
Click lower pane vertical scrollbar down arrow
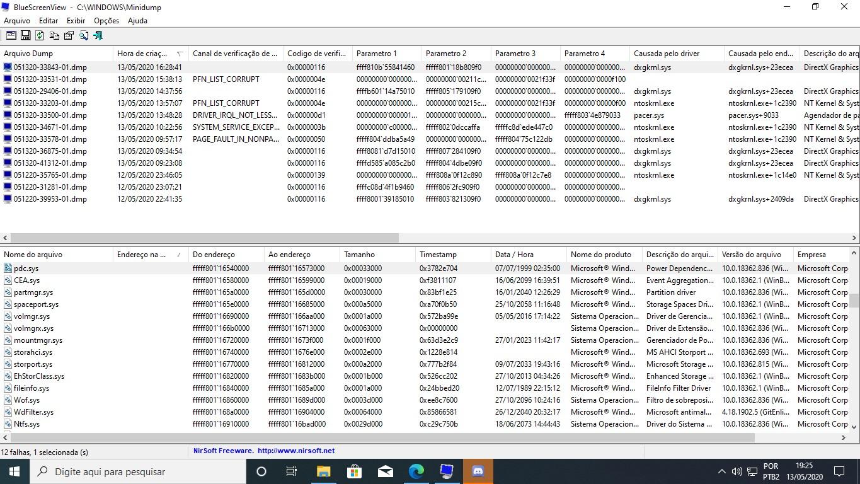(855, 427)
